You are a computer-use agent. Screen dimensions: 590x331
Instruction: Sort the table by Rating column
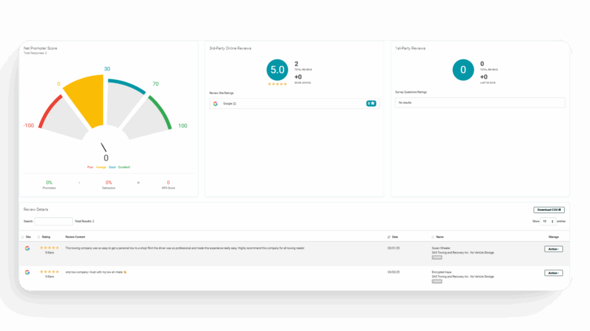pyautogui.click(x=46, y=237)
